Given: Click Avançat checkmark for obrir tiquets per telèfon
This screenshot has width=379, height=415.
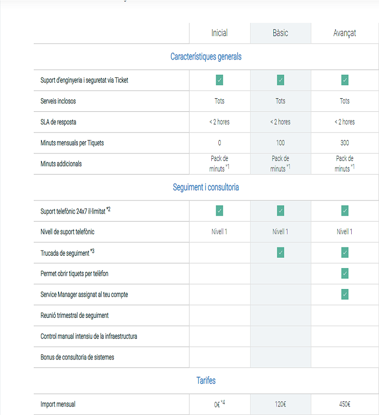Looking at the screenshot, I should 345,273.
